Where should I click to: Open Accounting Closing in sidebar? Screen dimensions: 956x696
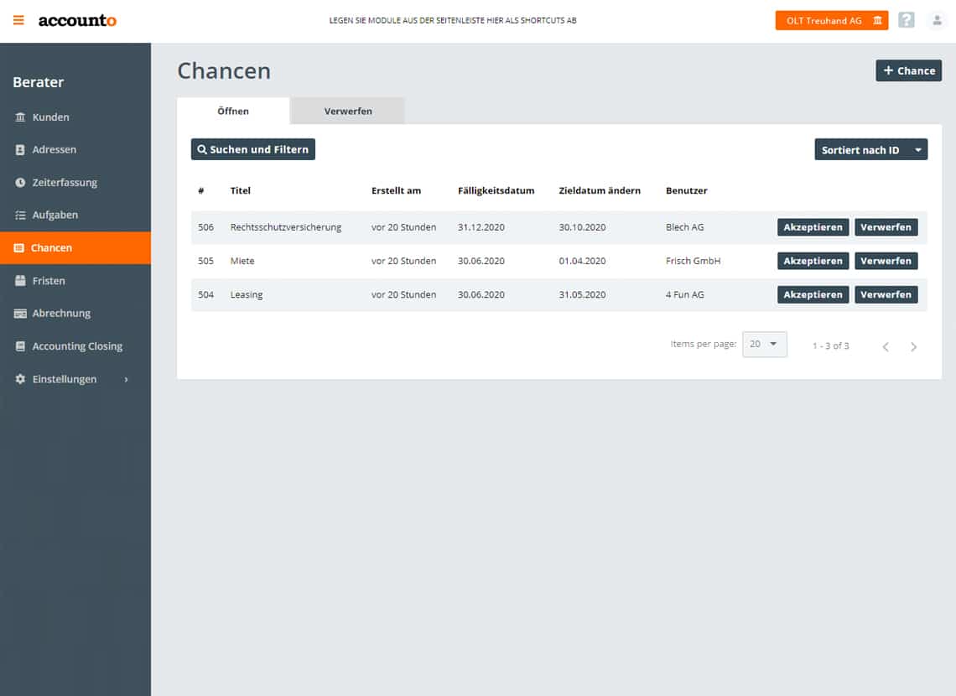coord(75,346)
